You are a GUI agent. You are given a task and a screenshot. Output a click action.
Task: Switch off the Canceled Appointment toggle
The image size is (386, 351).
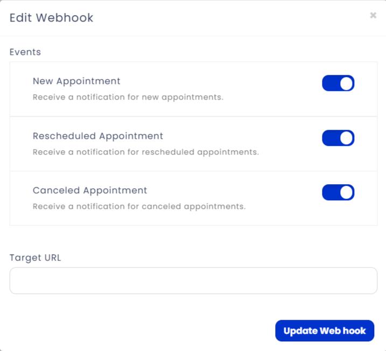pyautogui.click(x=338, y=193)
